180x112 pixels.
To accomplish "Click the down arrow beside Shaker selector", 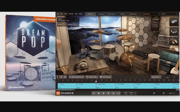I will pyautogui.click(x=78, y=21).
